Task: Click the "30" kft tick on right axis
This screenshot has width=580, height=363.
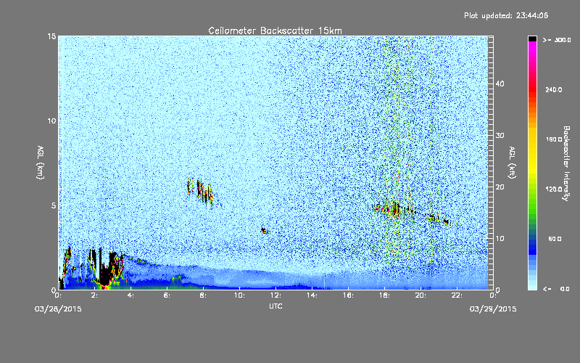Action: [500, 136]
